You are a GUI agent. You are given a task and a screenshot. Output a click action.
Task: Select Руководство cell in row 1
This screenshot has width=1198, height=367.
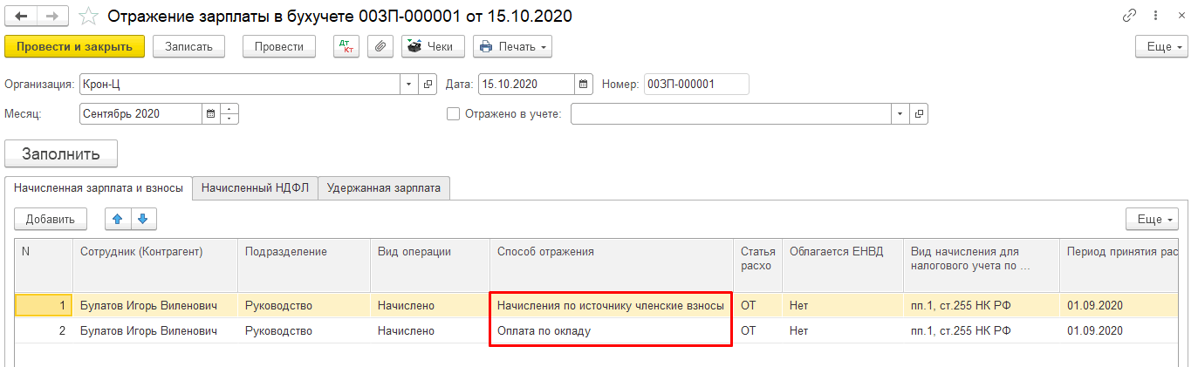click(304, 306)
